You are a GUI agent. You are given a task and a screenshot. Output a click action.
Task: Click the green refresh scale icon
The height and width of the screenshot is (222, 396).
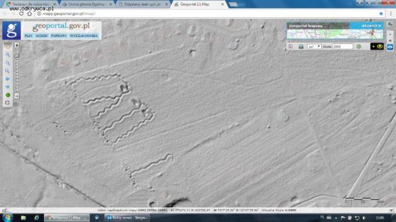pos(359,47)
